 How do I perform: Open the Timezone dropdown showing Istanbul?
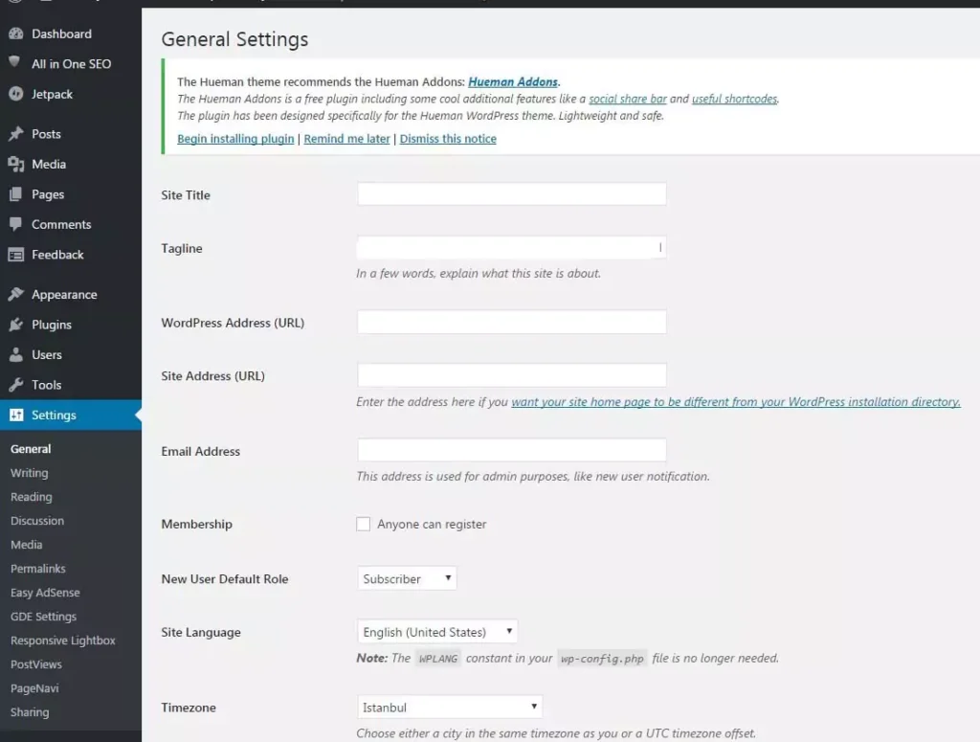(x=450, y=707)
